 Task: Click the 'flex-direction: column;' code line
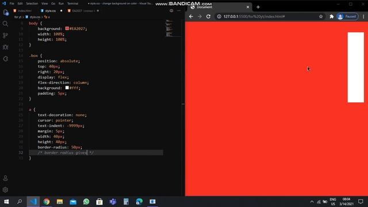coord(63,83)
